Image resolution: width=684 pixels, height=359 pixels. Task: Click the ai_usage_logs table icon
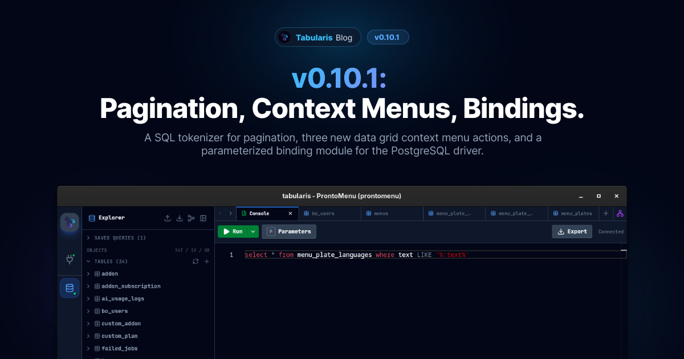(x=97, y=299)
